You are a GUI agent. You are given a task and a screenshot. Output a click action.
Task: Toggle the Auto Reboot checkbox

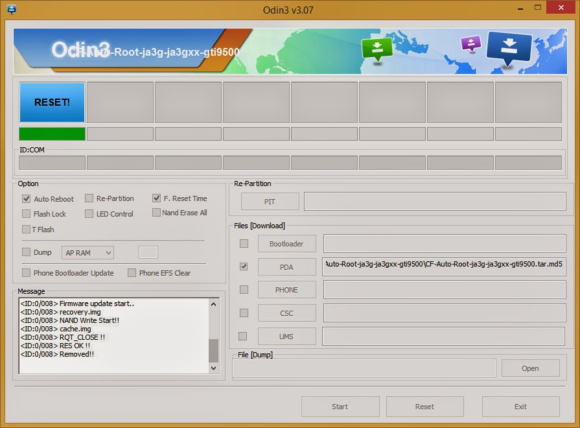coord(27,199)
